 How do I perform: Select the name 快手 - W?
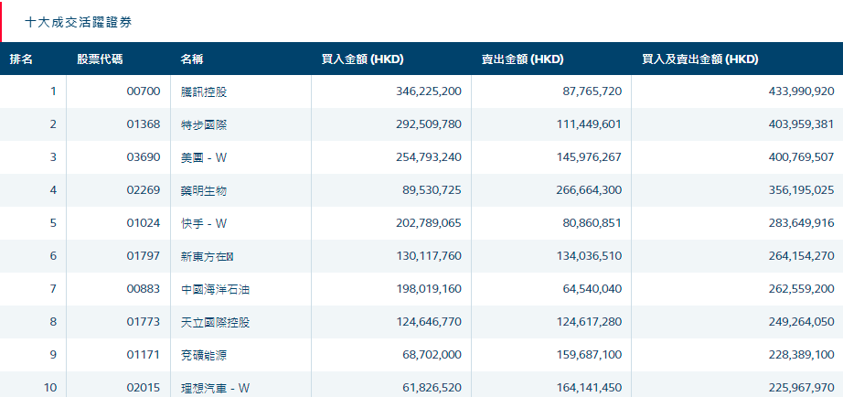point(204,222)
